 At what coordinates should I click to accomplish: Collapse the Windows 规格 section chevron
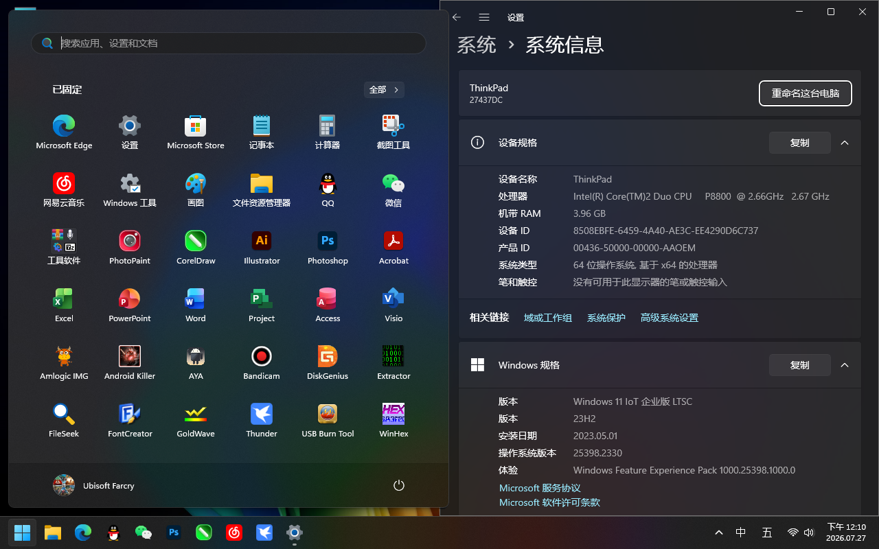coord(845,365)
